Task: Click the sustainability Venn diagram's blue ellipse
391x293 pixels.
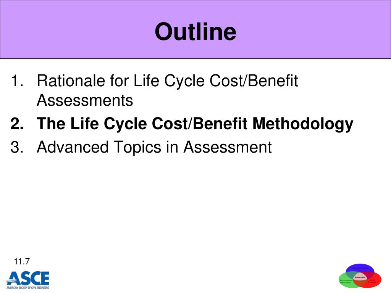Action: [x=360, y=268]
